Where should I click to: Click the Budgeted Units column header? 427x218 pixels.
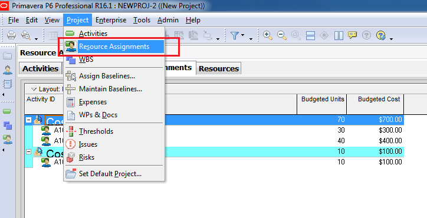tap(322, 104)
